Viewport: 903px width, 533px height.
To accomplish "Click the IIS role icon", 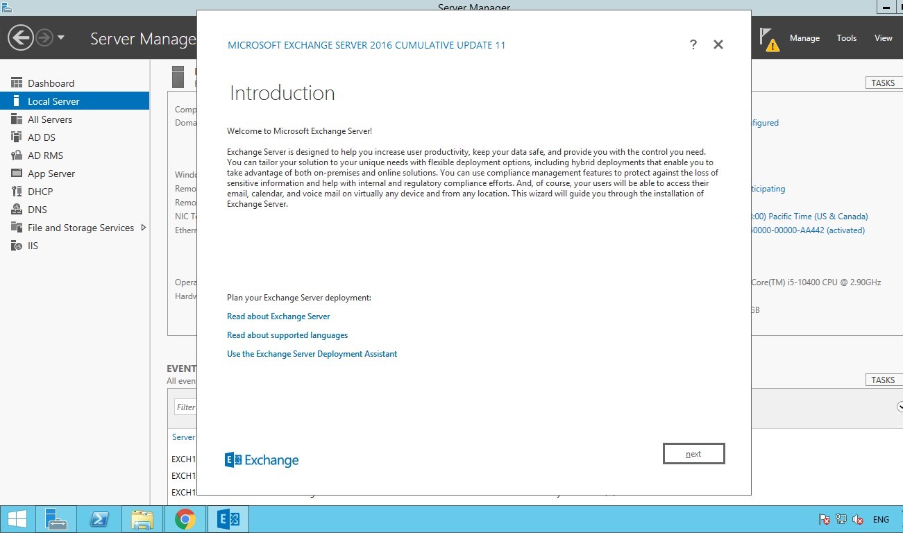I will pyautogui.click(x=17, y=246).
